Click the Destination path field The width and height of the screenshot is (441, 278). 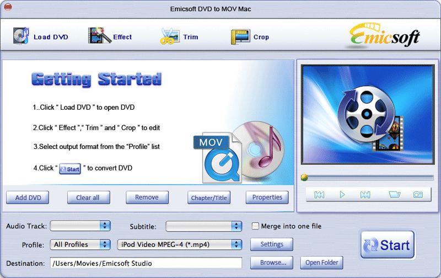(146, 263)
